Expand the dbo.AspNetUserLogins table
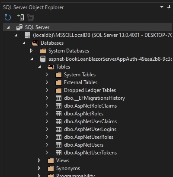The height and width of the screenshot is (177, 173). (x=47, y=129)
